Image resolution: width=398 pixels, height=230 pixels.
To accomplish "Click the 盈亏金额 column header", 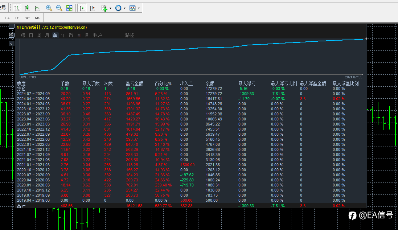I will point(134,83).
